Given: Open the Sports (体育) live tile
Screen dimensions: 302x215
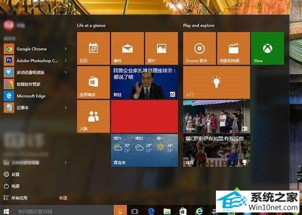Looking at the screenshot, I should pos(216,150).
